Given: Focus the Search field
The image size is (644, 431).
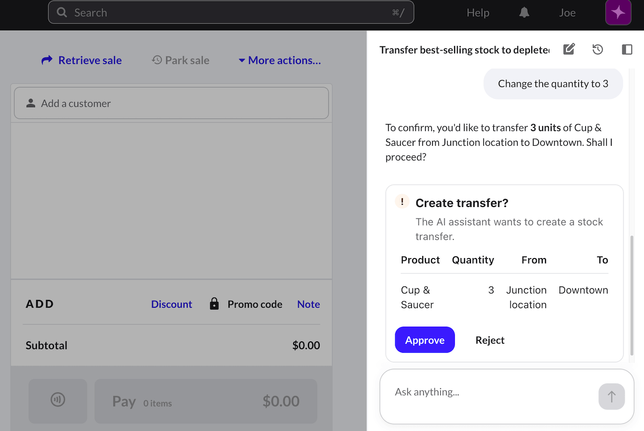Looking at the screenshot, I should 231,12.
